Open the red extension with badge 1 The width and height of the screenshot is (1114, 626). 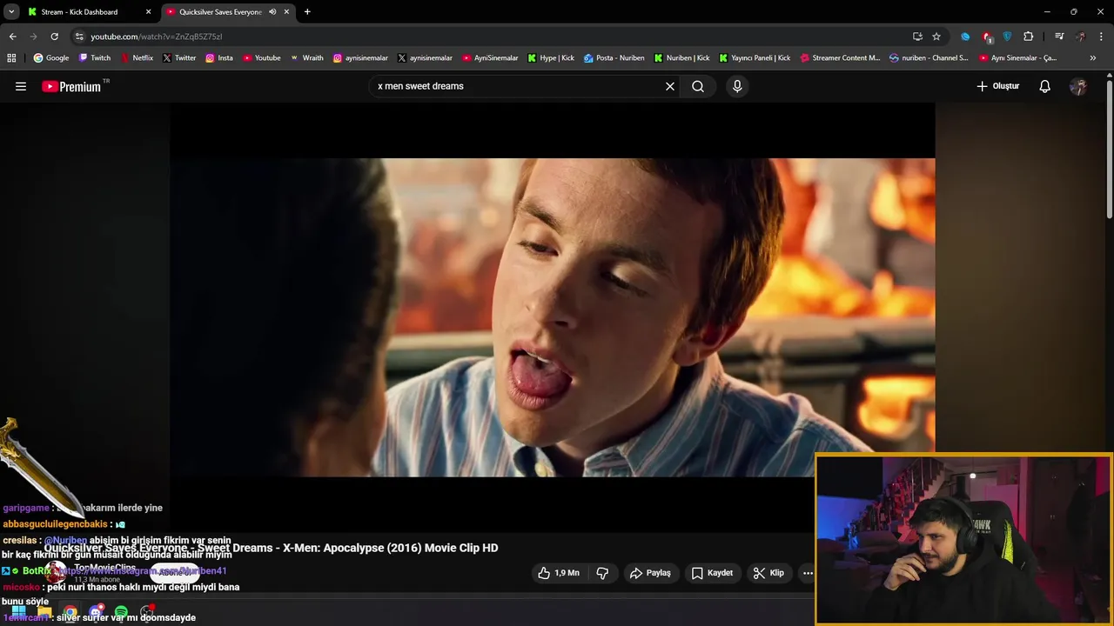(x=987, y=37)
